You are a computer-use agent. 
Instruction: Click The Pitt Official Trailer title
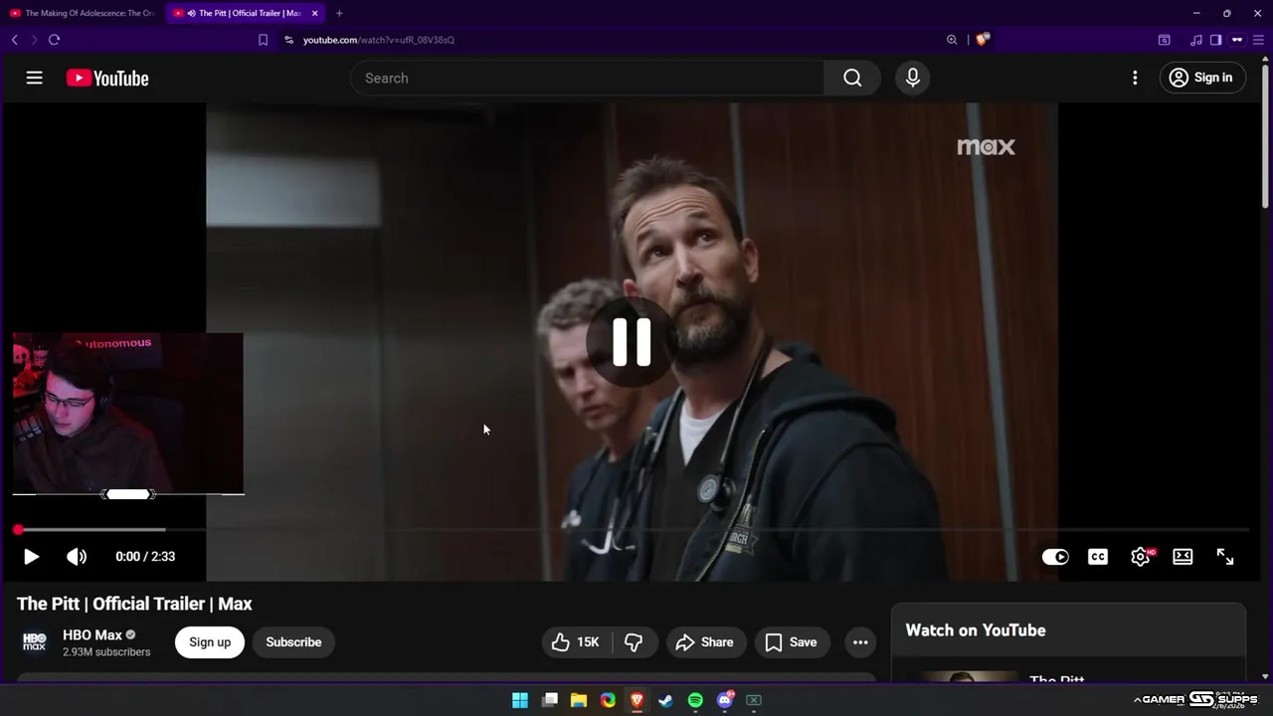[134, 604]
